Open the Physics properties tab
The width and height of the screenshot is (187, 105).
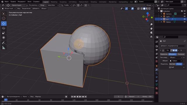click(x=157, y=77)
